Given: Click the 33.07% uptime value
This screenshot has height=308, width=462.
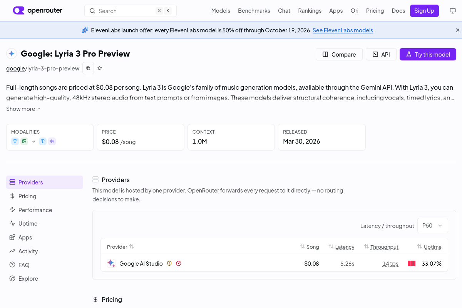Looking at the screenshot, I should [x=432, y=264].
